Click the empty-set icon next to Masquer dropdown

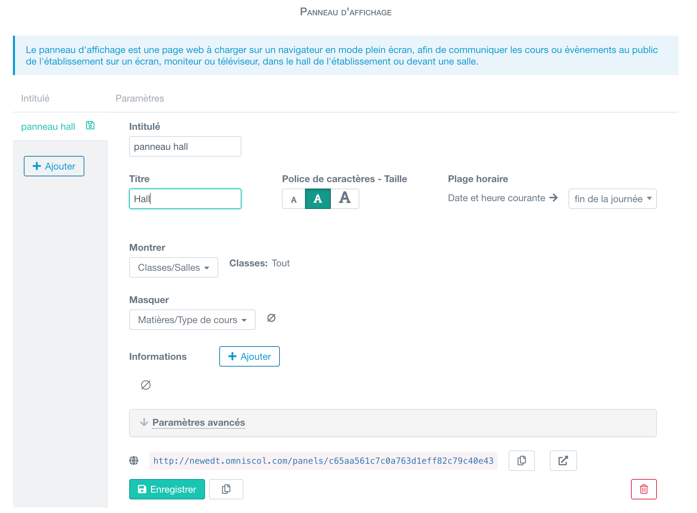point(271,318)
